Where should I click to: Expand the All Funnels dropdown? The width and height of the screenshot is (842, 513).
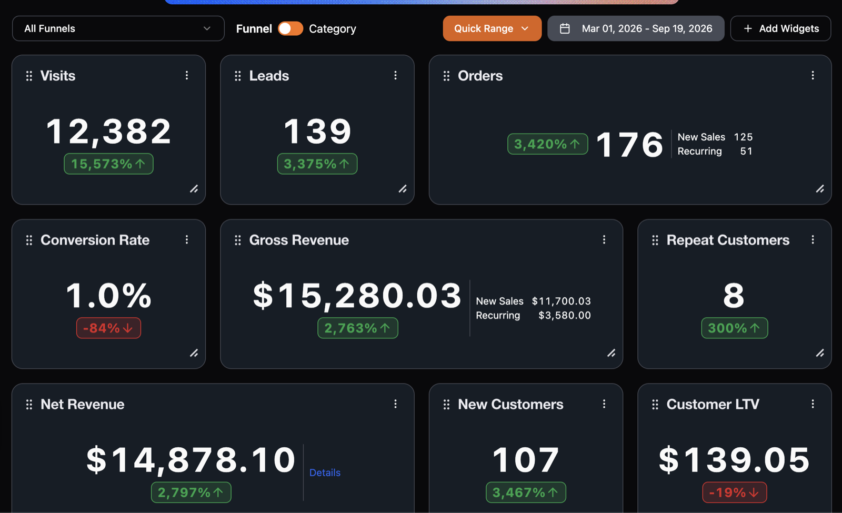(118, 28)
